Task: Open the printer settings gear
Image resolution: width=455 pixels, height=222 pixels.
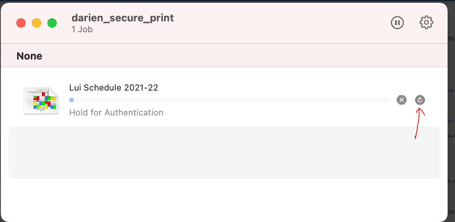Action: click(x=426, y=23)
